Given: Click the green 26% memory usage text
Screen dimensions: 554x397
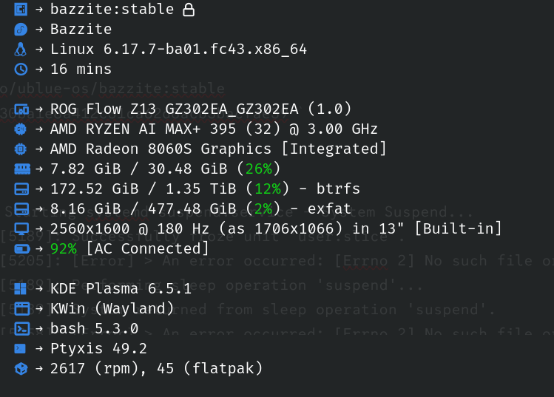Looking at the screenshot, I should [x=259, y=169].
